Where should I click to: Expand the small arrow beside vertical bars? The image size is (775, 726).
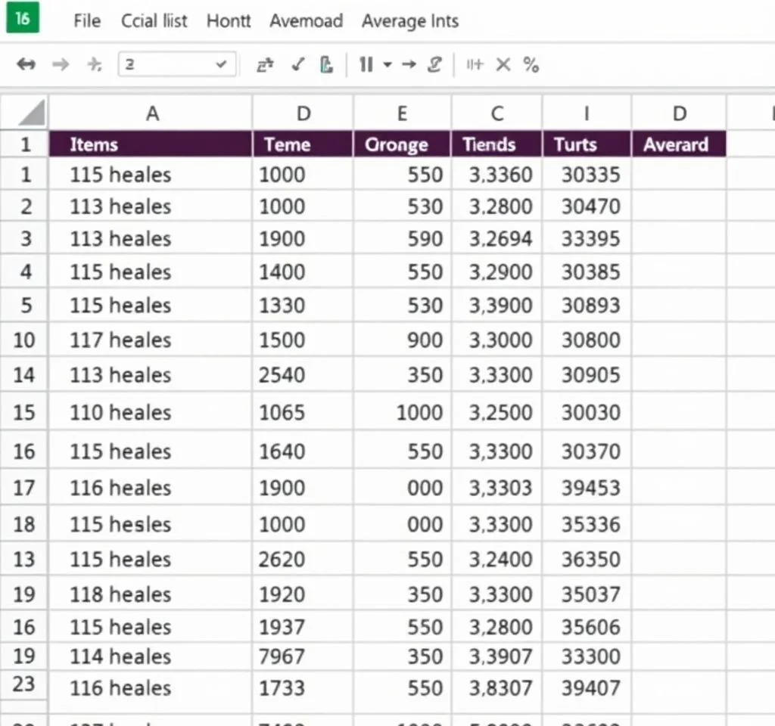(387, 65)
